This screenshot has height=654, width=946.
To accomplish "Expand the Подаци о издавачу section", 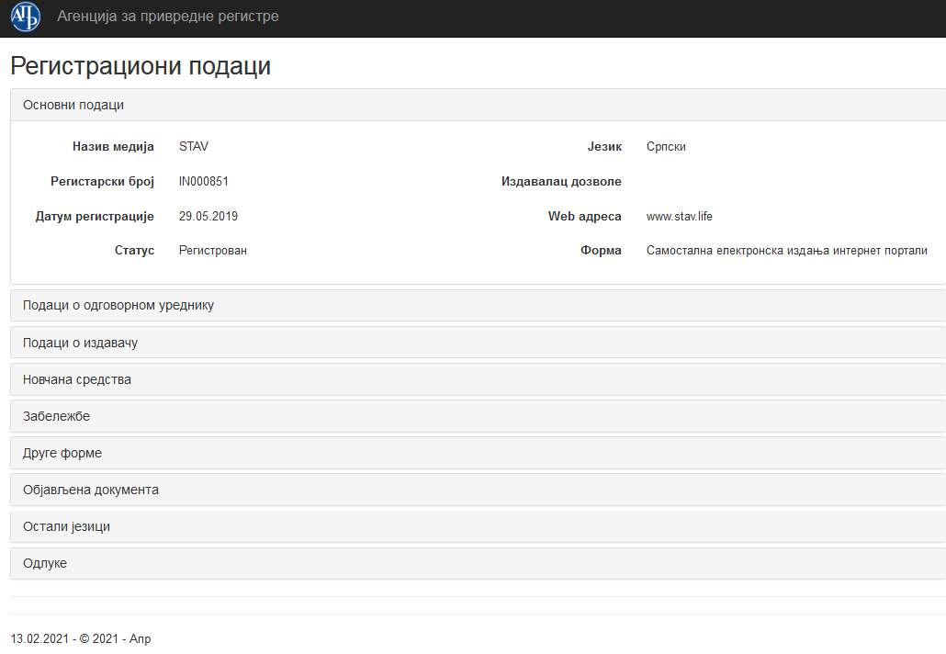I will 81,343.
